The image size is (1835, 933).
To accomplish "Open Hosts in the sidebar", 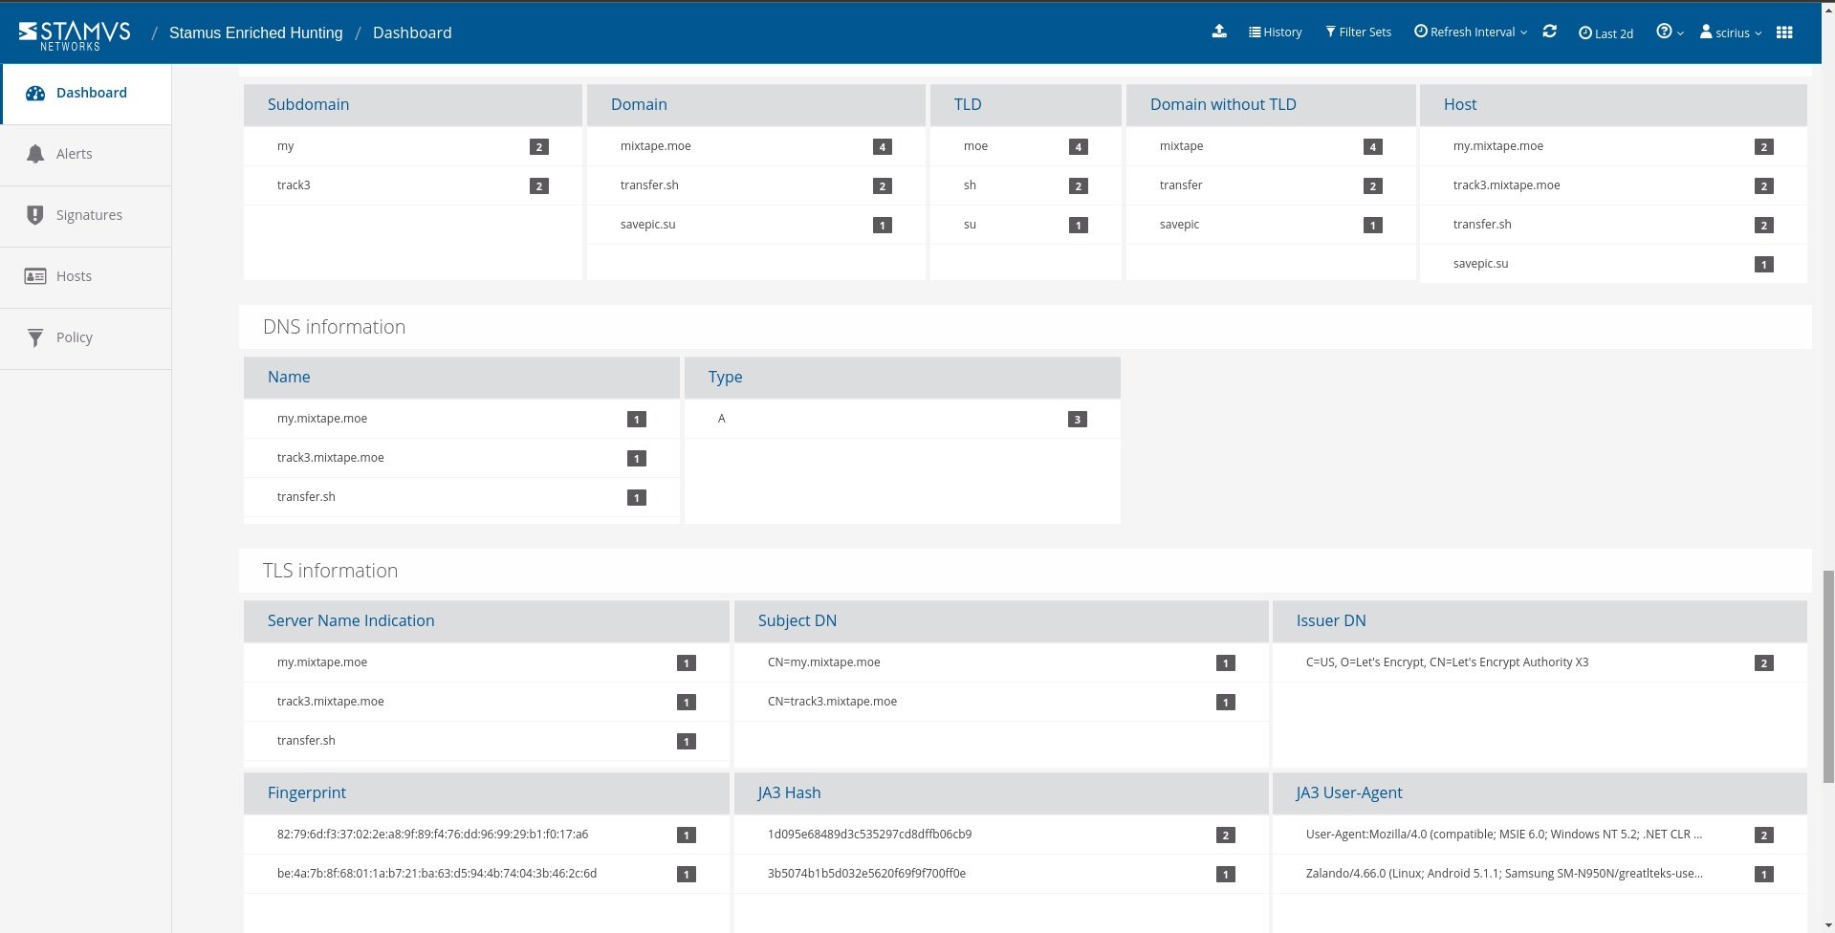I will tap(86, 277).
